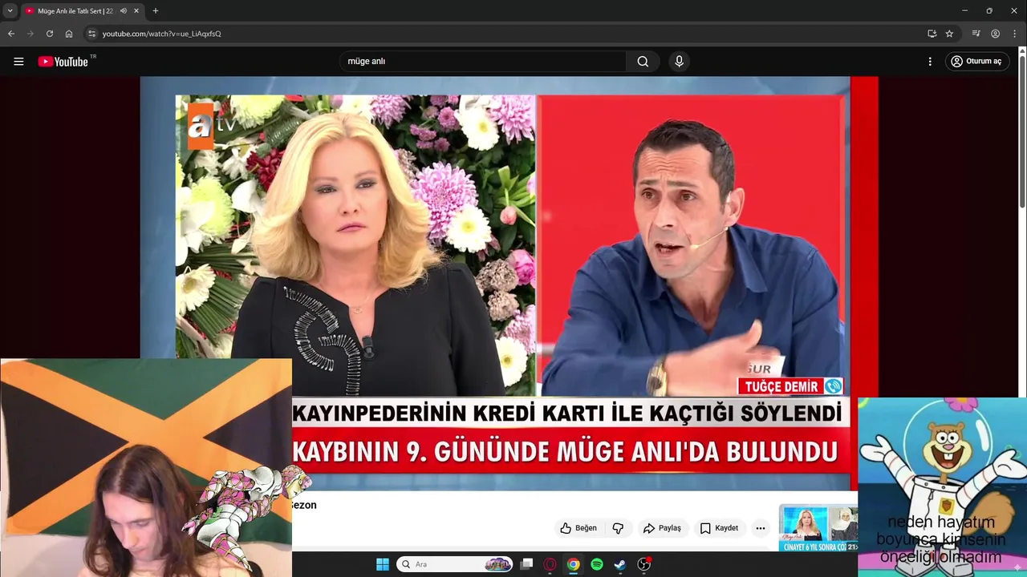Image resolution: width=1027 pixels, height=577 pixels.
Task: Open the Windows Start menu
Action: (383, 564)
